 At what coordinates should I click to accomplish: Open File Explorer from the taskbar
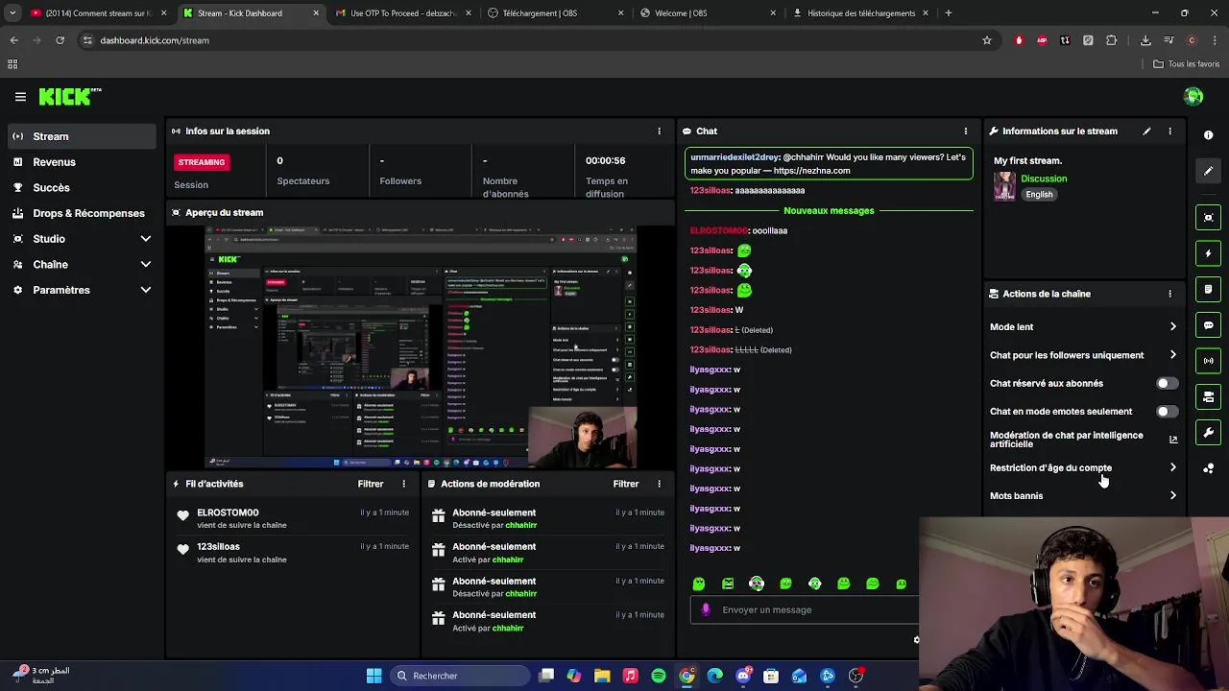(602, 676)
